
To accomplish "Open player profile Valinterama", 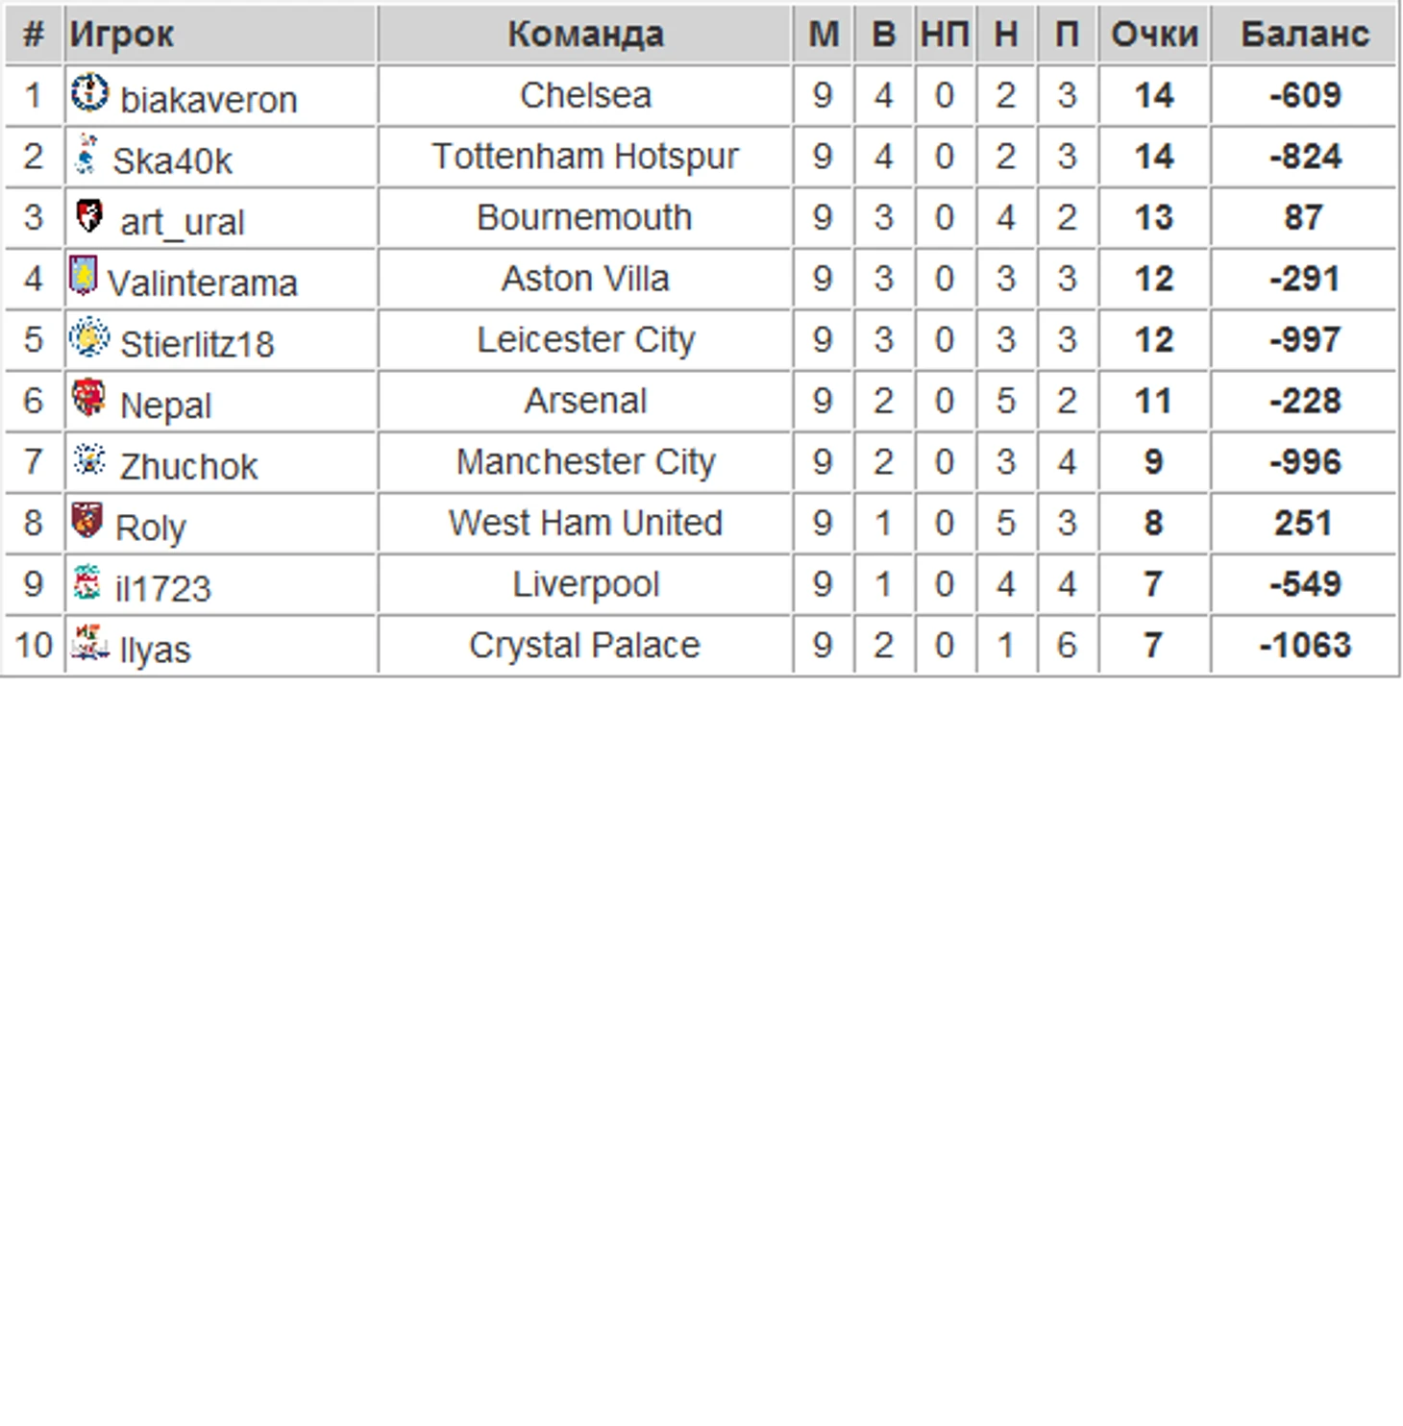I will tap(203, 283).
